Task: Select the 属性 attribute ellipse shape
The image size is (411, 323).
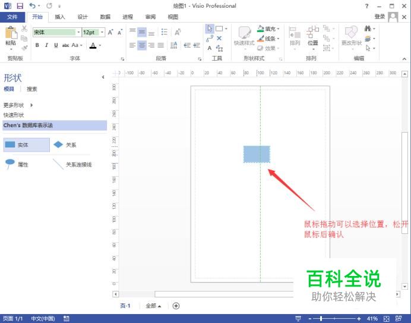Action: coord(17,164)
